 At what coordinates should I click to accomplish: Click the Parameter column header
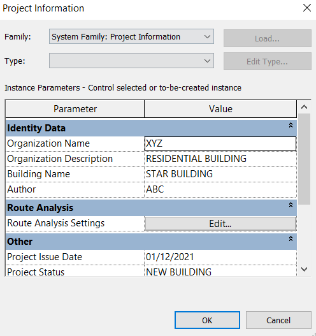(75, 109)
